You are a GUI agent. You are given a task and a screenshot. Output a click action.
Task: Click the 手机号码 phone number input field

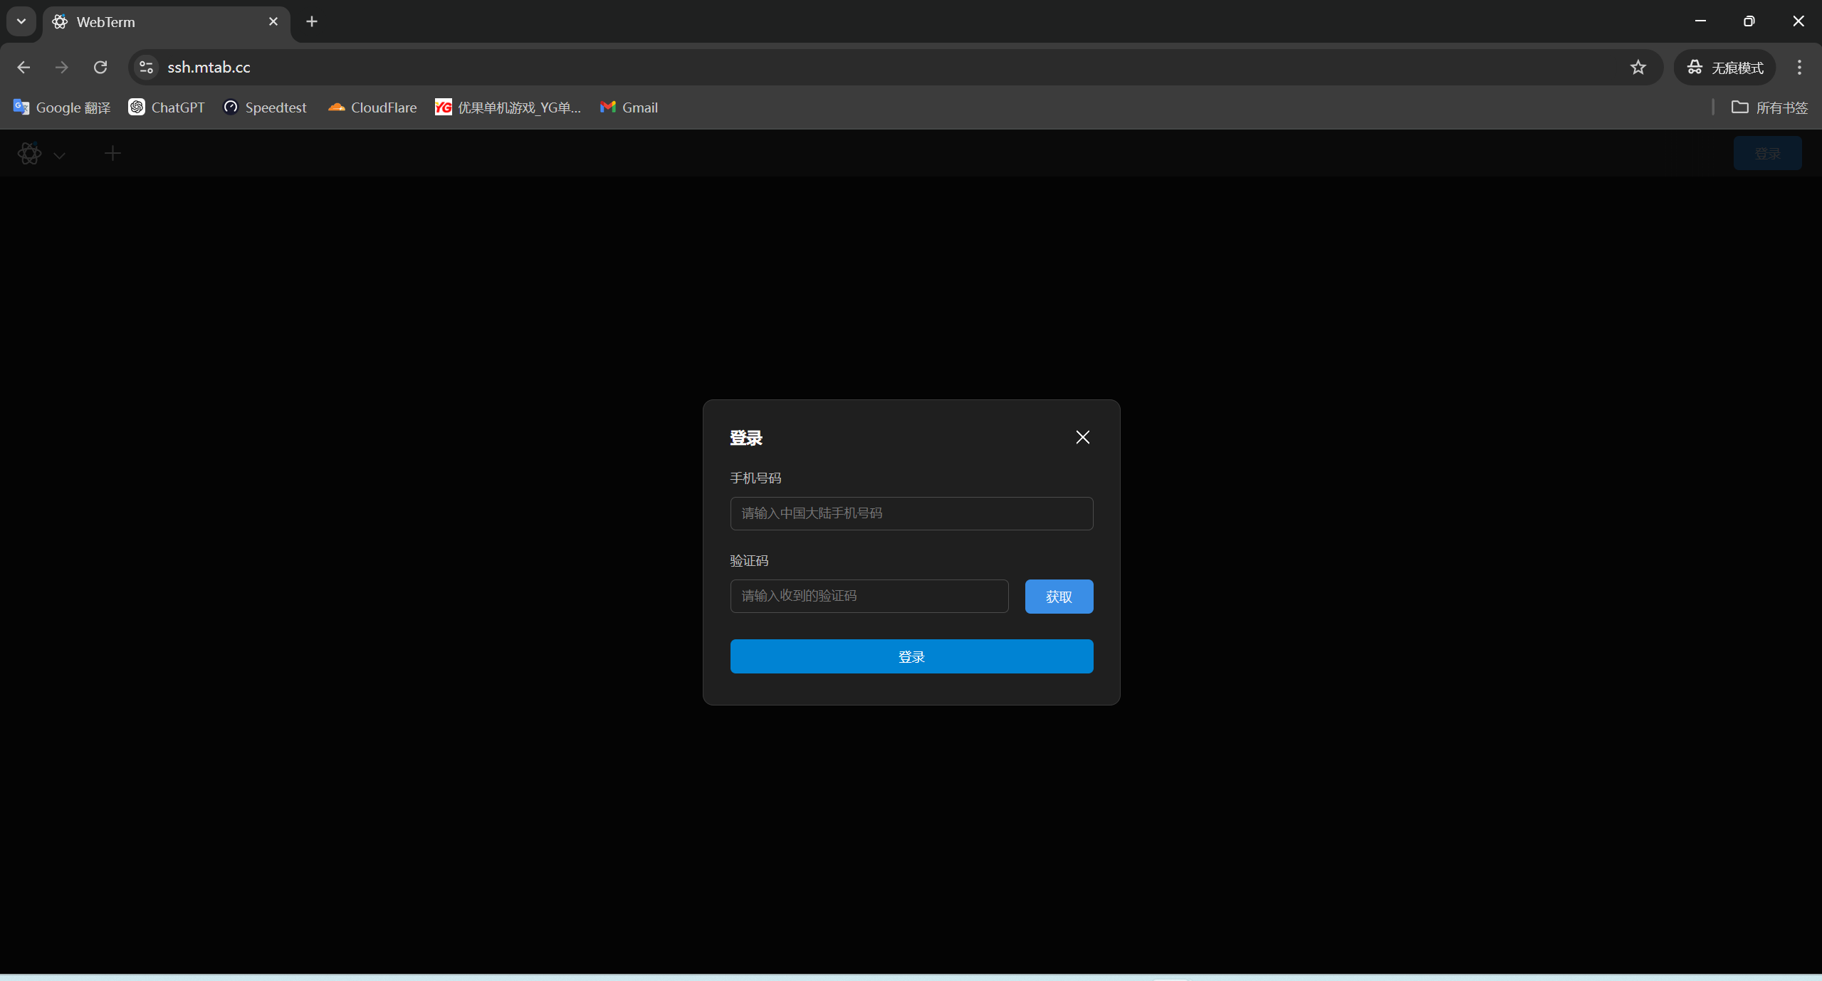click(911, 513)
